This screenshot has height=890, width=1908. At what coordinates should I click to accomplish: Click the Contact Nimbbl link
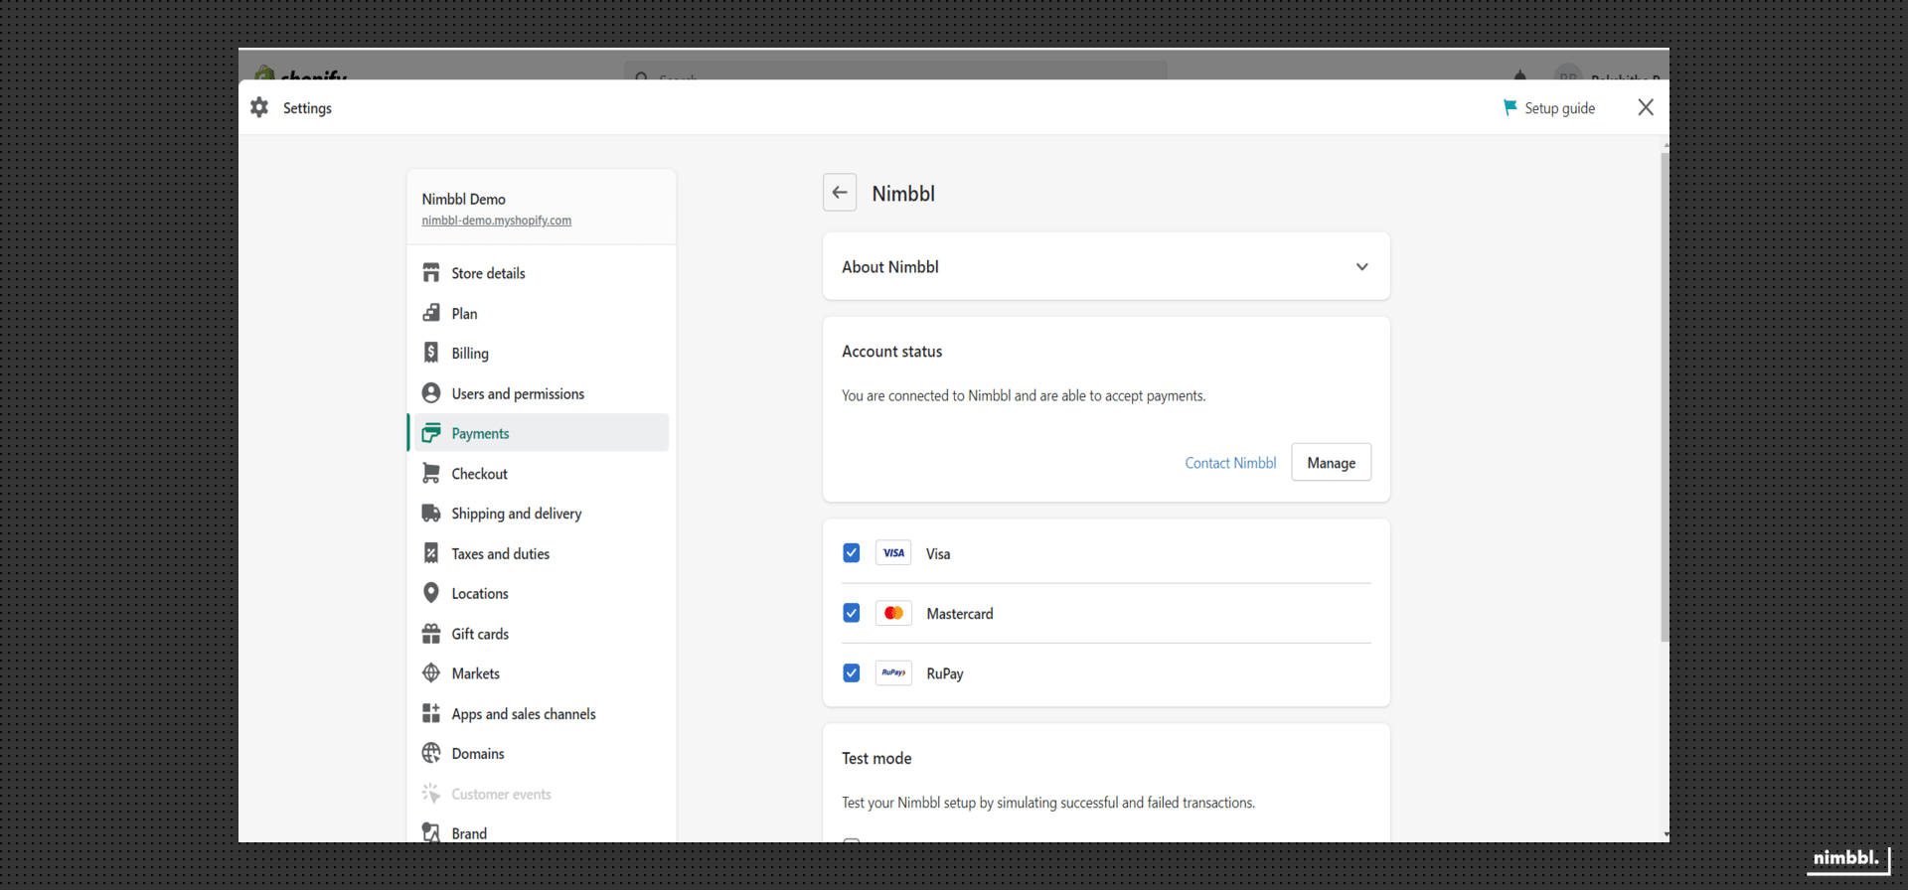coord(1230,463)
